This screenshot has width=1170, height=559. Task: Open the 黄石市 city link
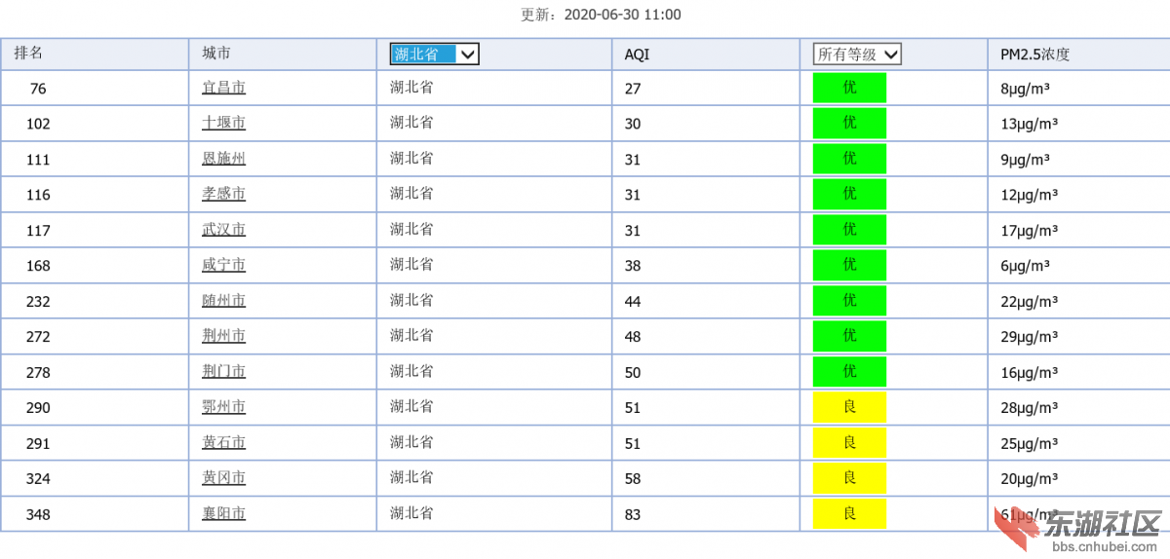point(223,443)
